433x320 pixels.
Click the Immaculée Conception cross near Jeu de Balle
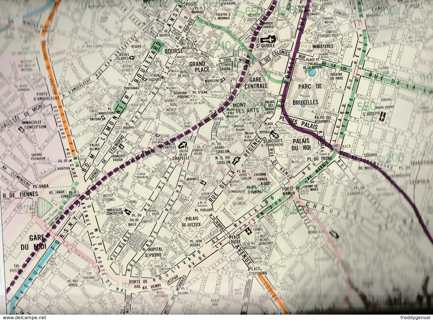click(x=127, y=211)
